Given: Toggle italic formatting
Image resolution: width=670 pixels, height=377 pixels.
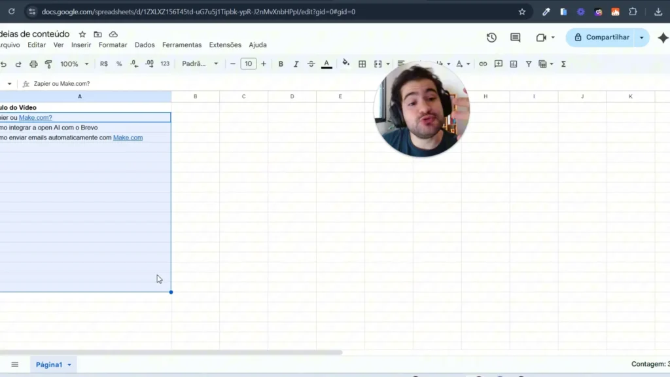Looking at the screenshot, I should pyautogui.click(x=296, y=64).
